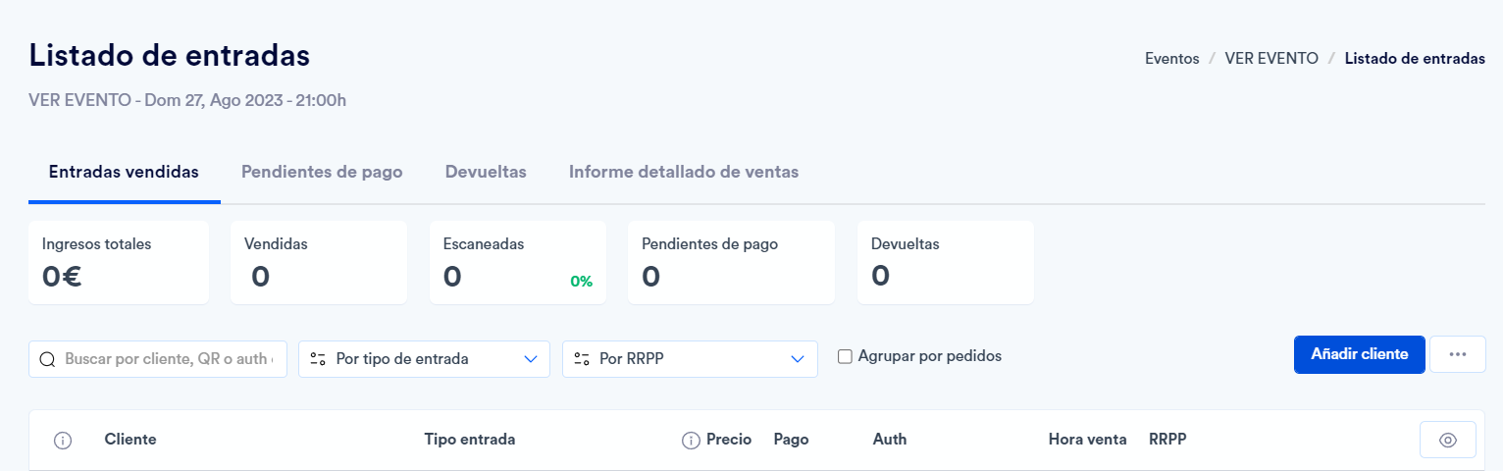Screen dimensions: 1503x471
Task: Switch to the Pendientes de pago tab
Action: (x=322, y=172)
